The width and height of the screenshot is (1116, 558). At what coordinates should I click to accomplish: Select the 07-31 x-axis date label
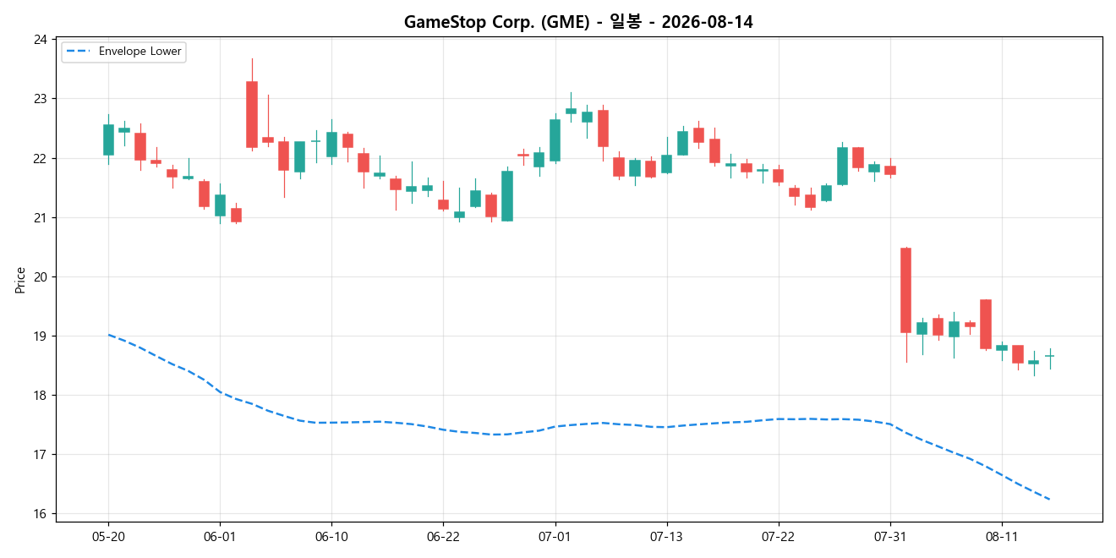tap(889, 537)
